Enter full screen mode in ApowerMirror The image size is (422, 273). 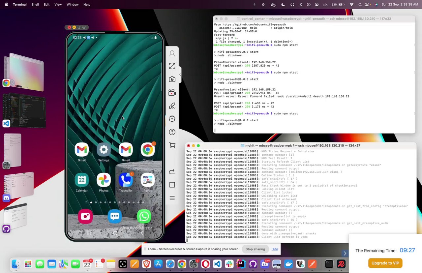172,66
